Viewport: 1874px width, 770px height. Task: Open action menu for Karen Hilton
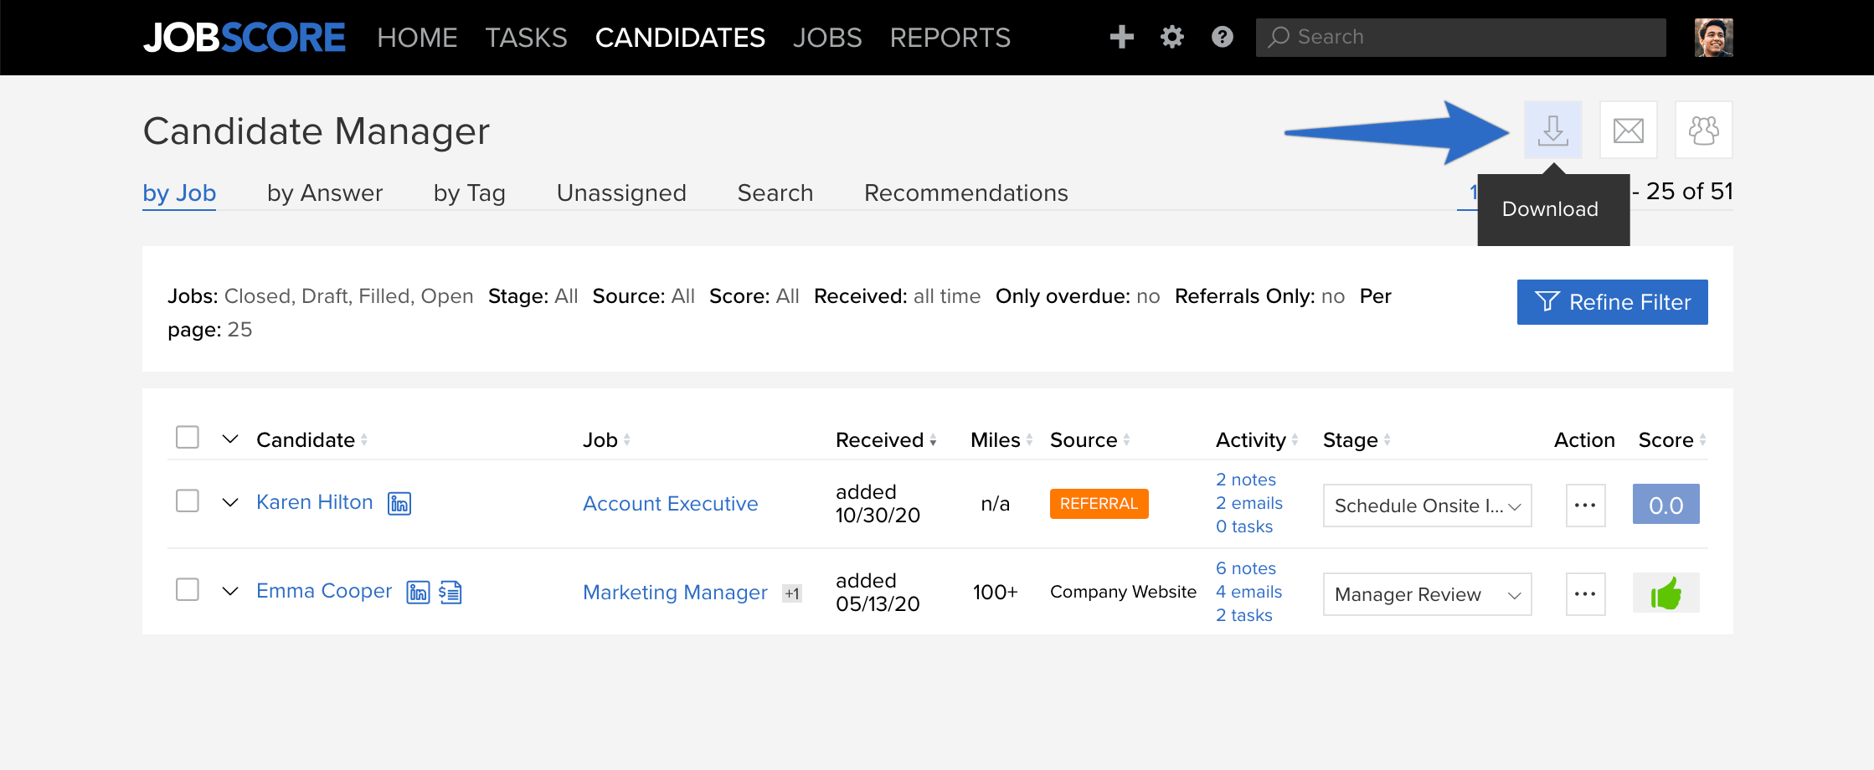1585,506
